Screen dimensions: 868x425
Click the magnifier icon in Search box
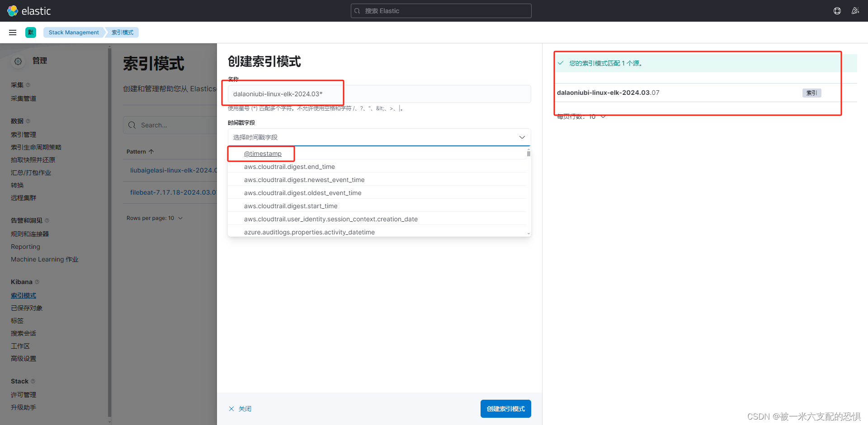click(132, 125)
